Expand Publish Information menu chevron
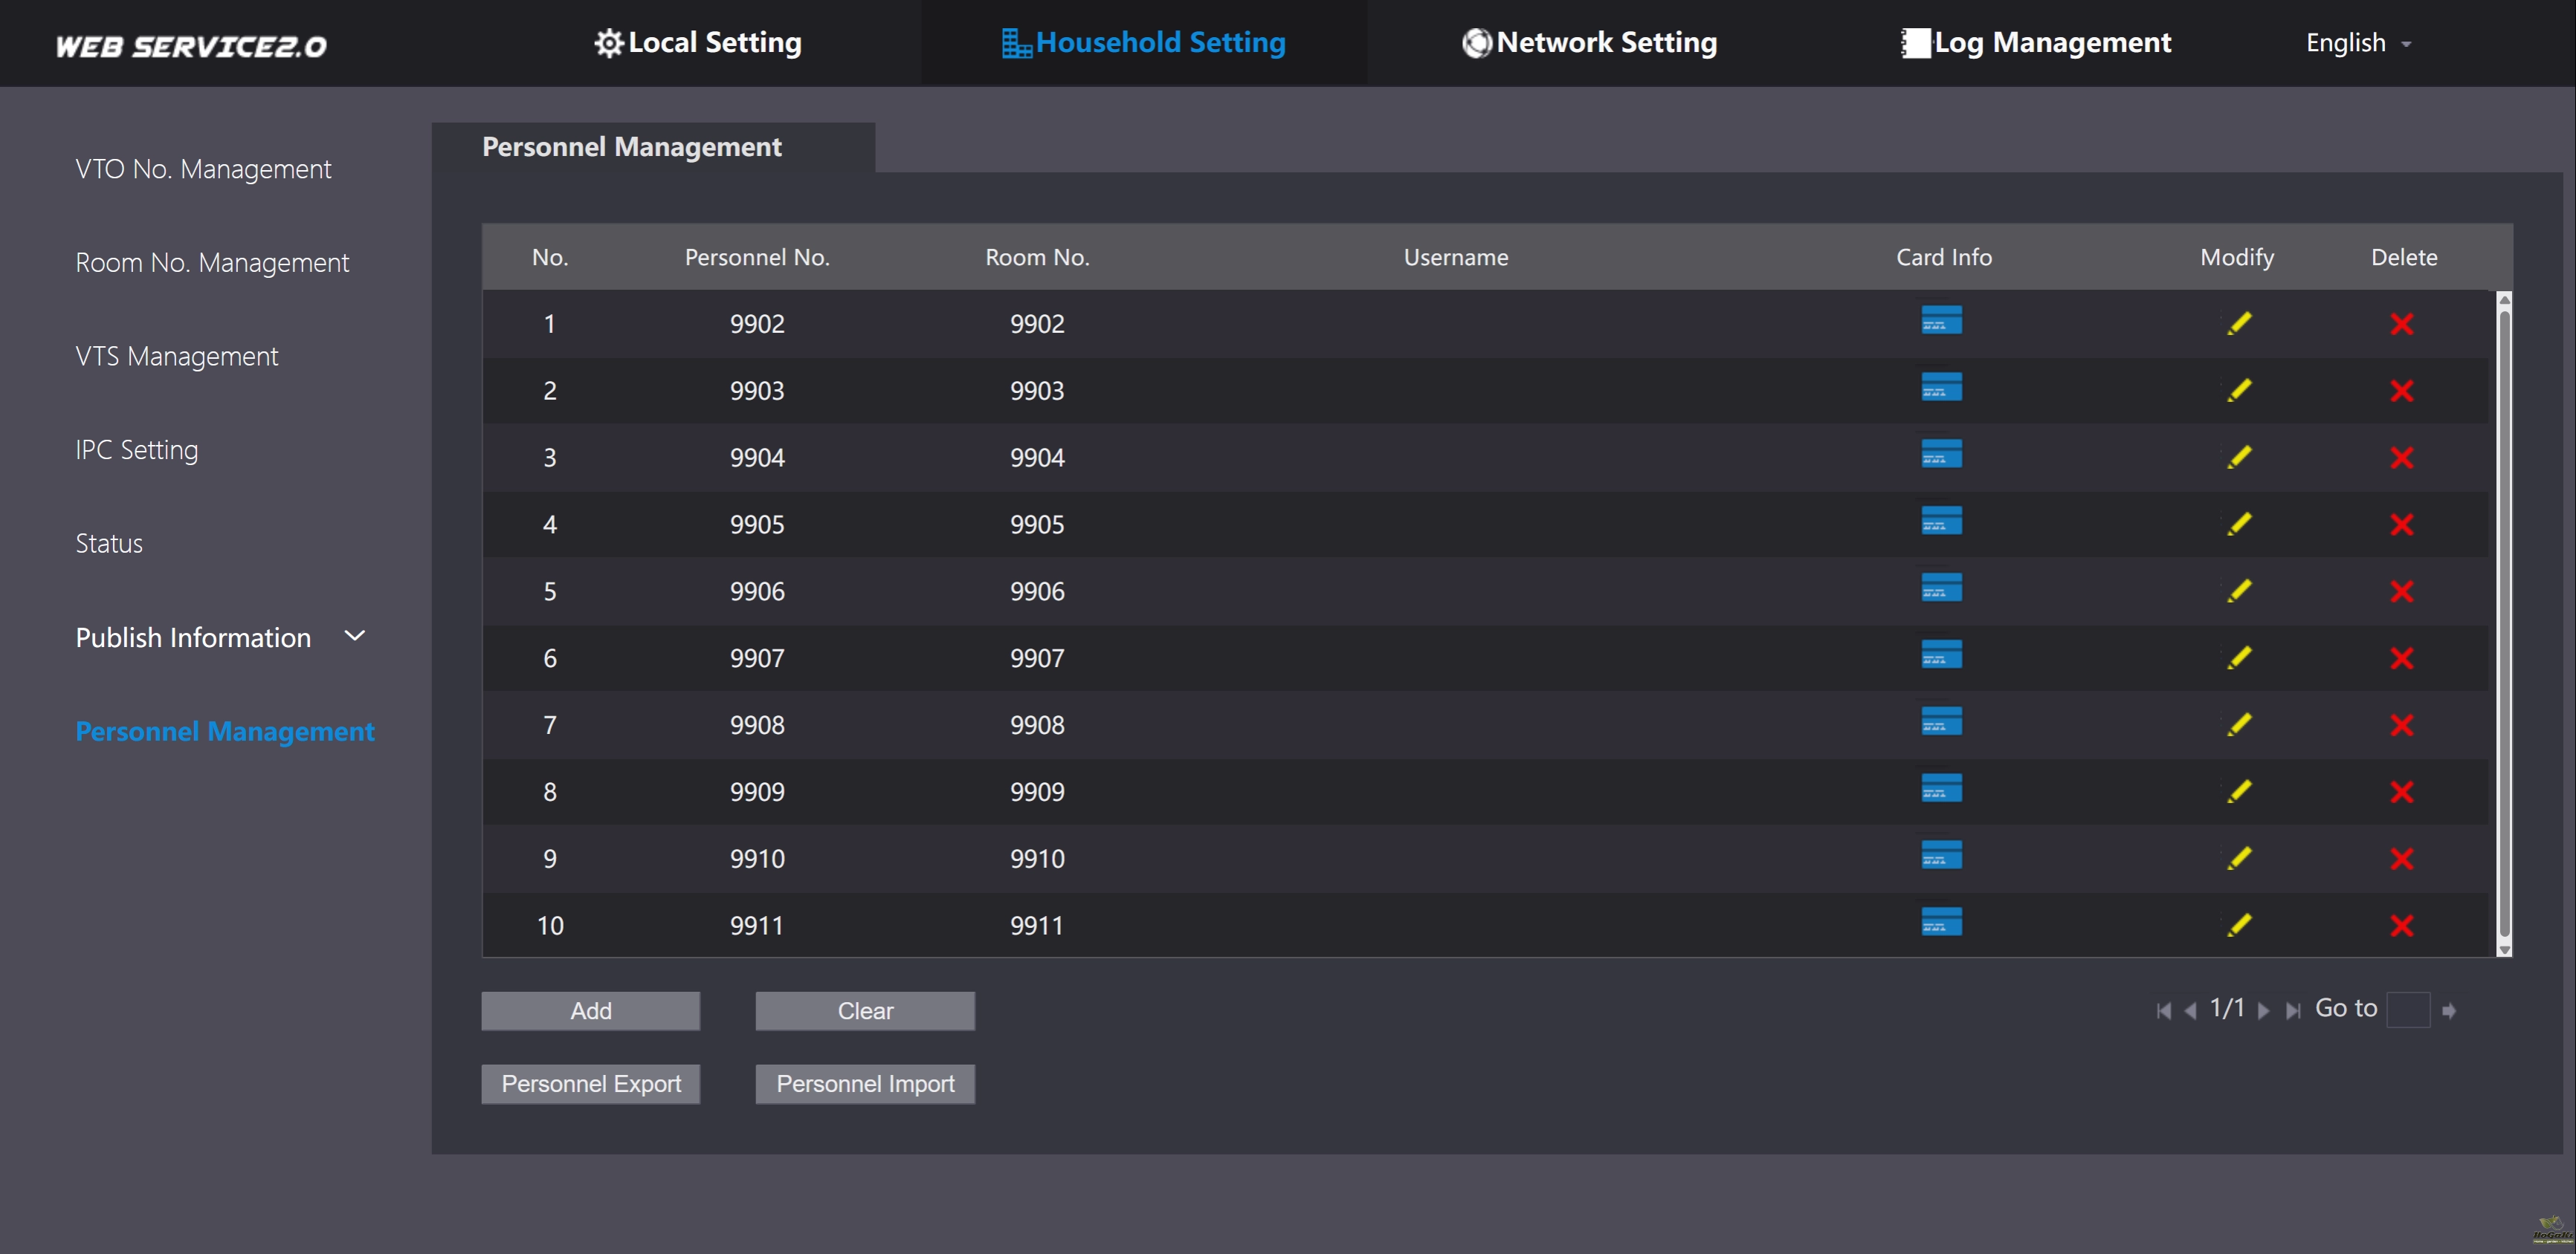 355,637
